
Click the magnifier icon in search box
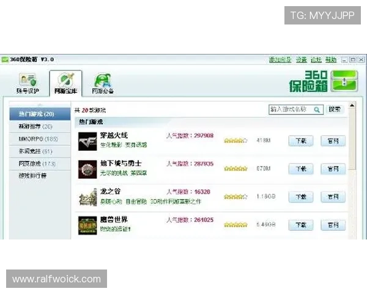[x=317, y=110]
